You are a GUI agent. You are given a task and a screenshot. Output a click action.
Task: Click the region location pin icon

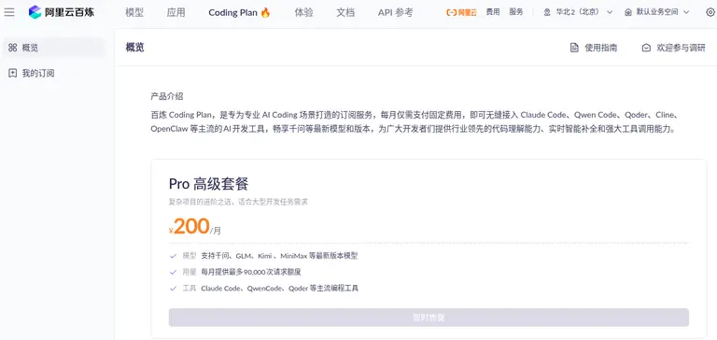point(547,12)
